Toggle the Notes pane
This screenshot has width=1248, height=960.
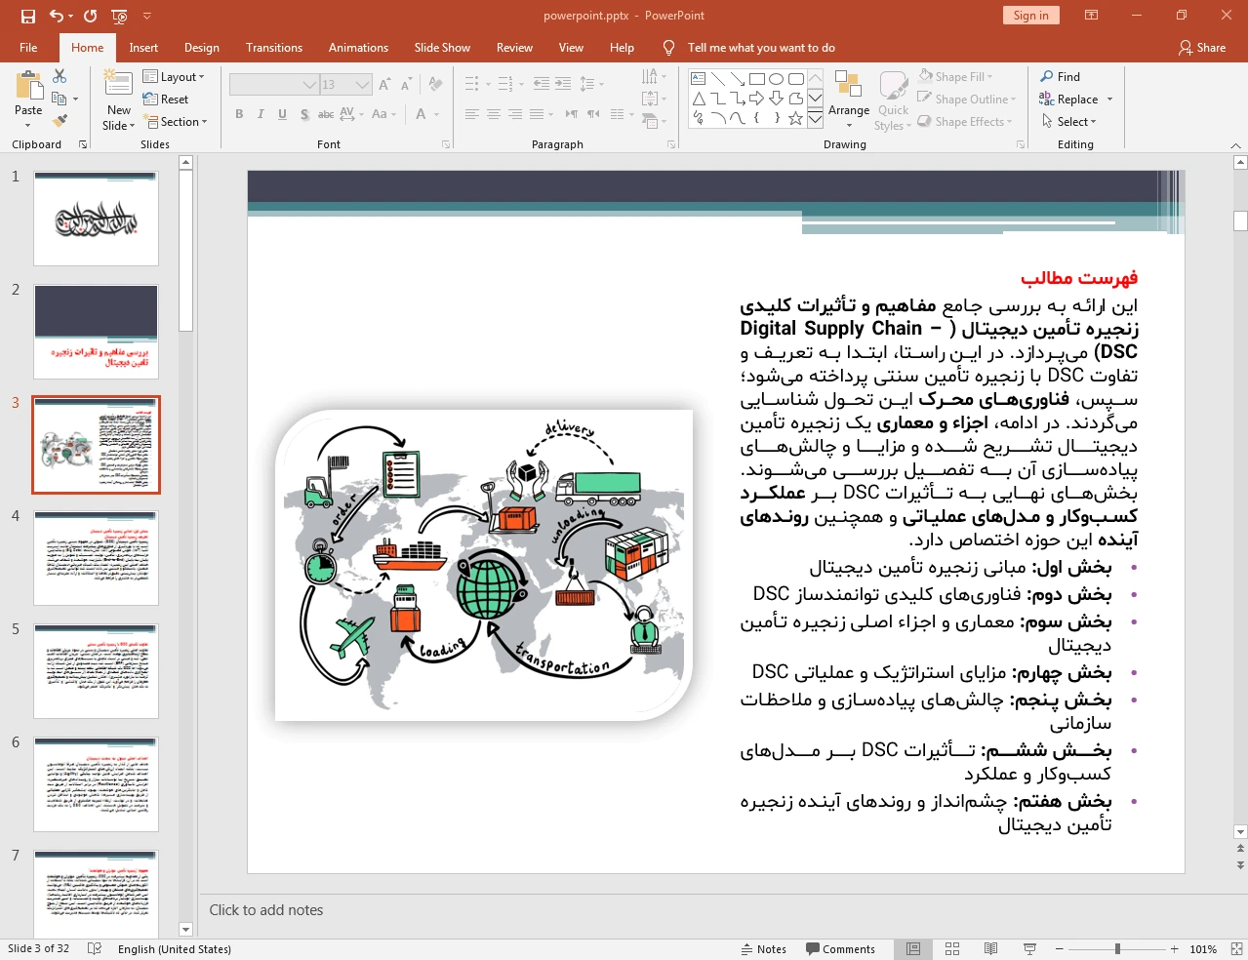(x=763, y=949)
